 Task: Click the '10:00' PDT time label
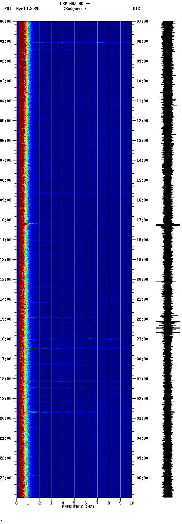click(x=6, y=220)
